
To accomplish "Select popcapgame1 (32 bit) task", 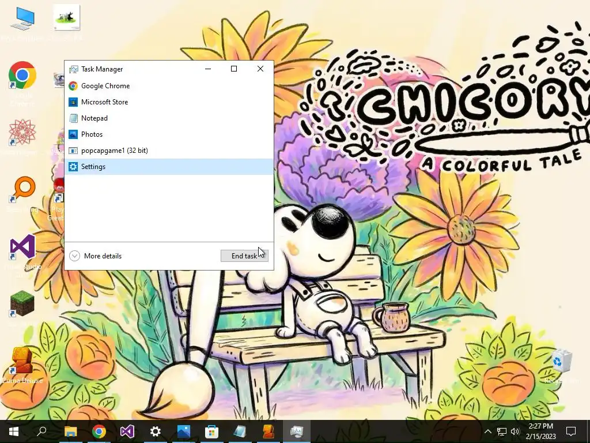I will (x=169, y=151).
